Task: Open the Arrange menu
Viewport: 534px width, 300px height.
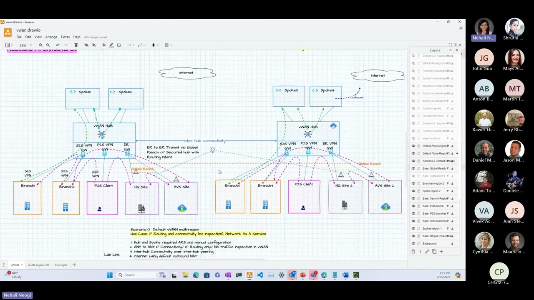Action: point(51,37)
